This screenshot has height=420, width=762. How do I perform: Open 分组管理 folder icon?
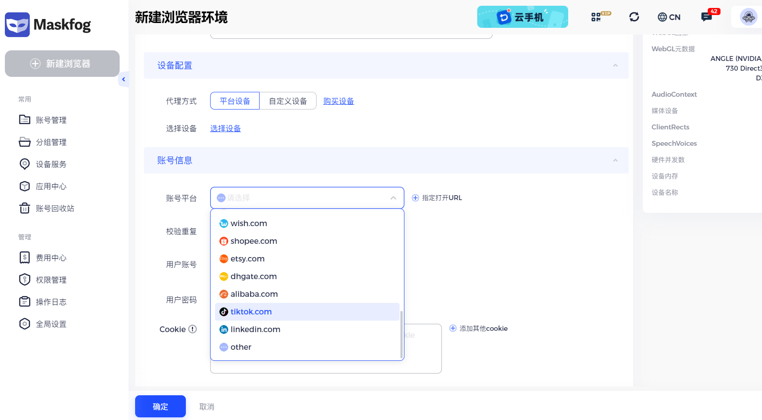[25, 142]
